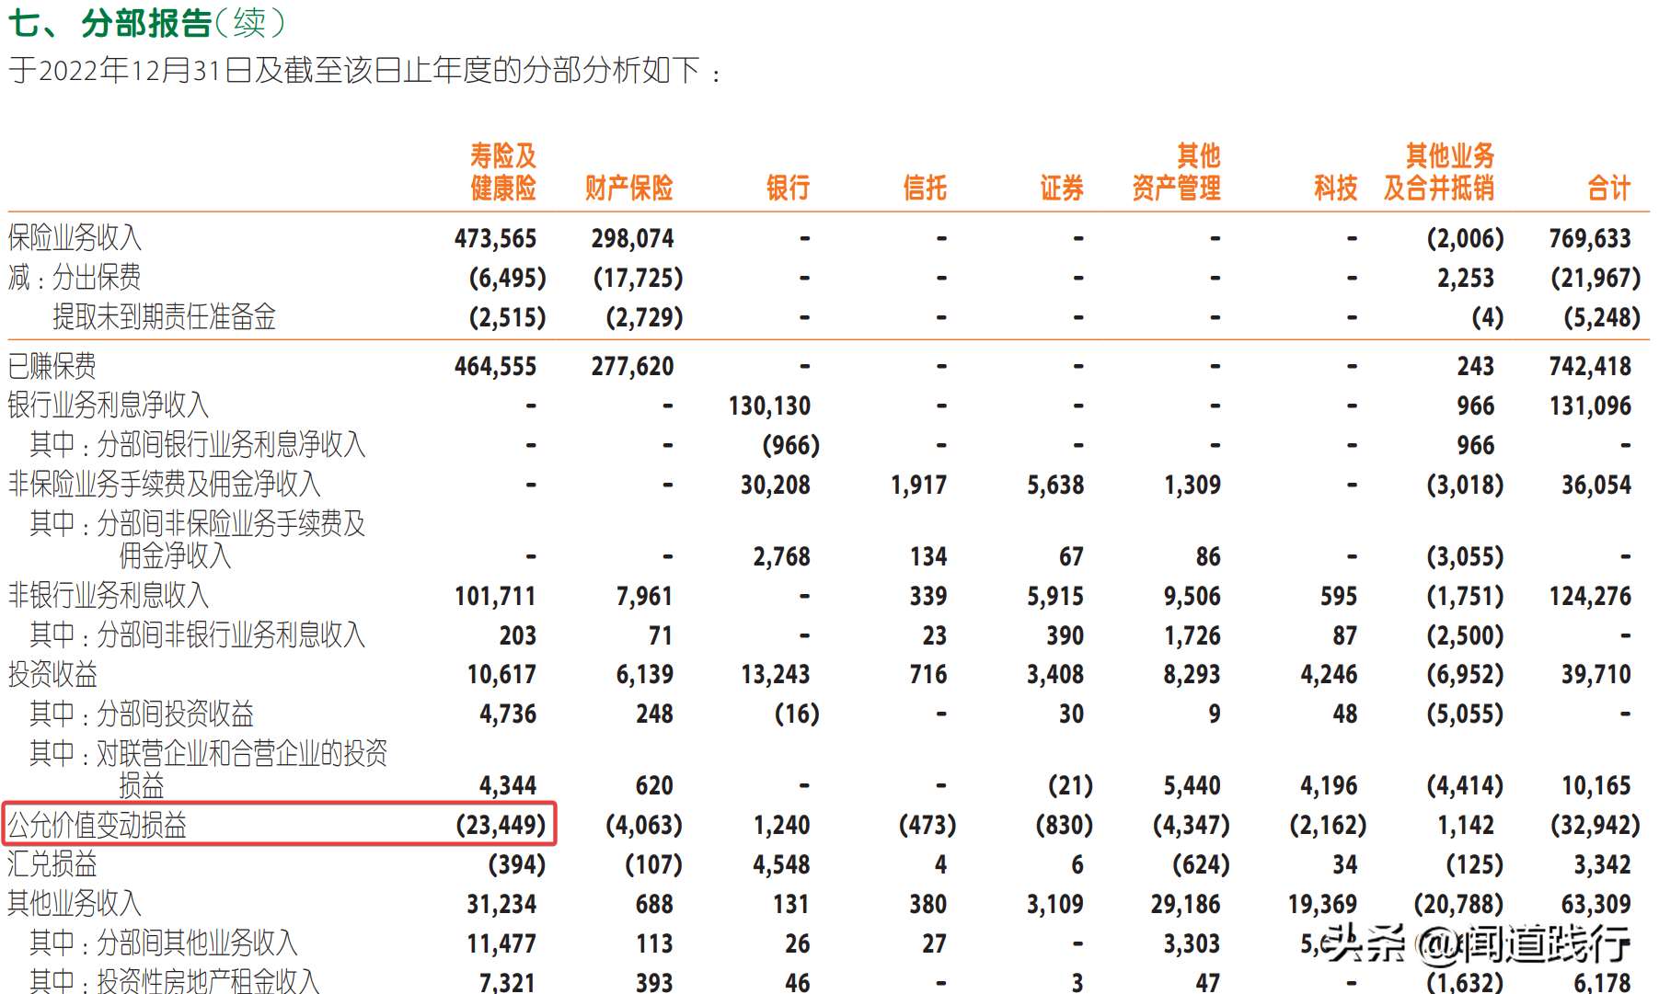Click value 7,321 in 投资性房地产租金收入 row

[x=507, y=981]
